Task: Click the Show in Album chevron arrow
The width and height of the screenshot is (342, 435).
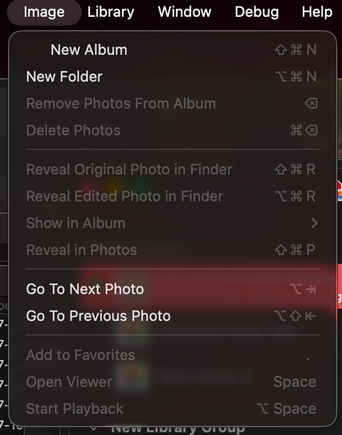Action: (315, 223)
